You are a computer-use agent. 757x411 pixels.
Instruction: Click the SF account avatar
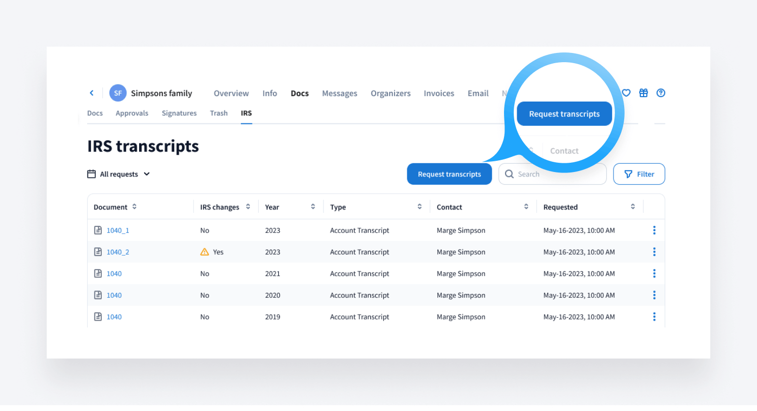coord(118,93)
